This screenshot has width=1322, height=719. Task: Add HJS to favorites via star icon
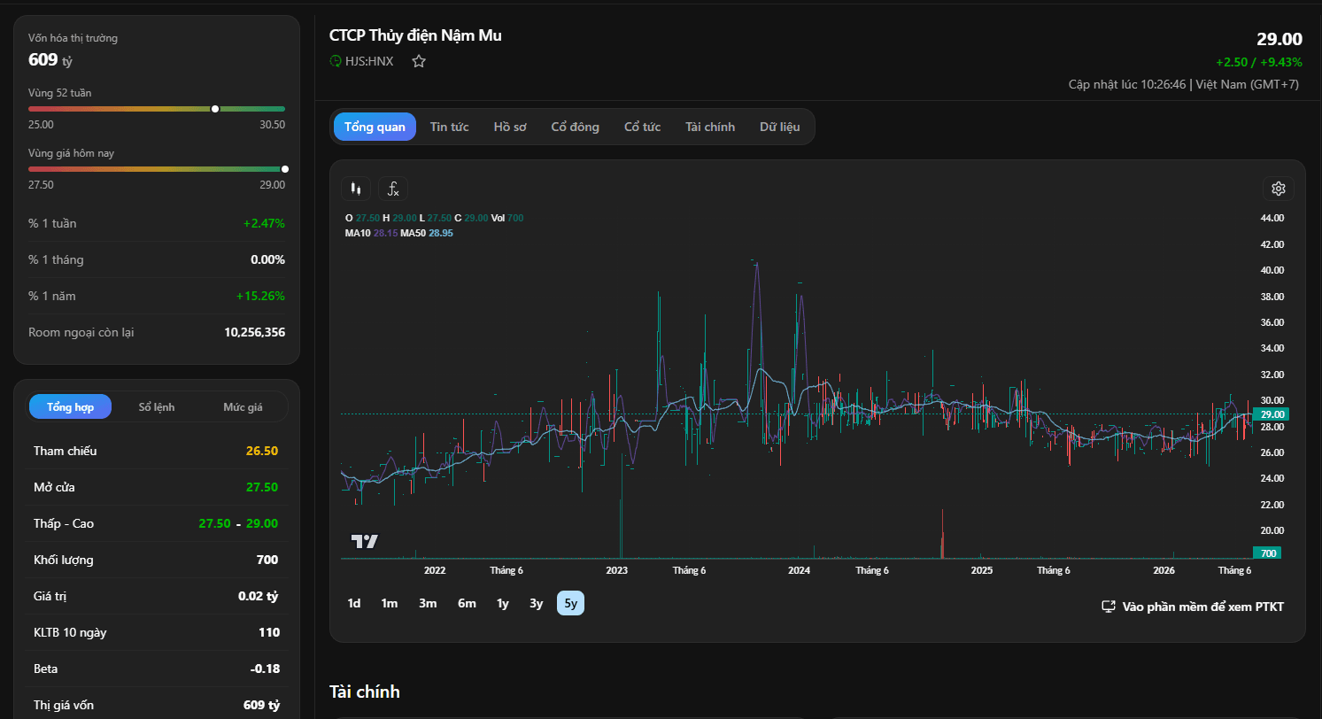419,61
